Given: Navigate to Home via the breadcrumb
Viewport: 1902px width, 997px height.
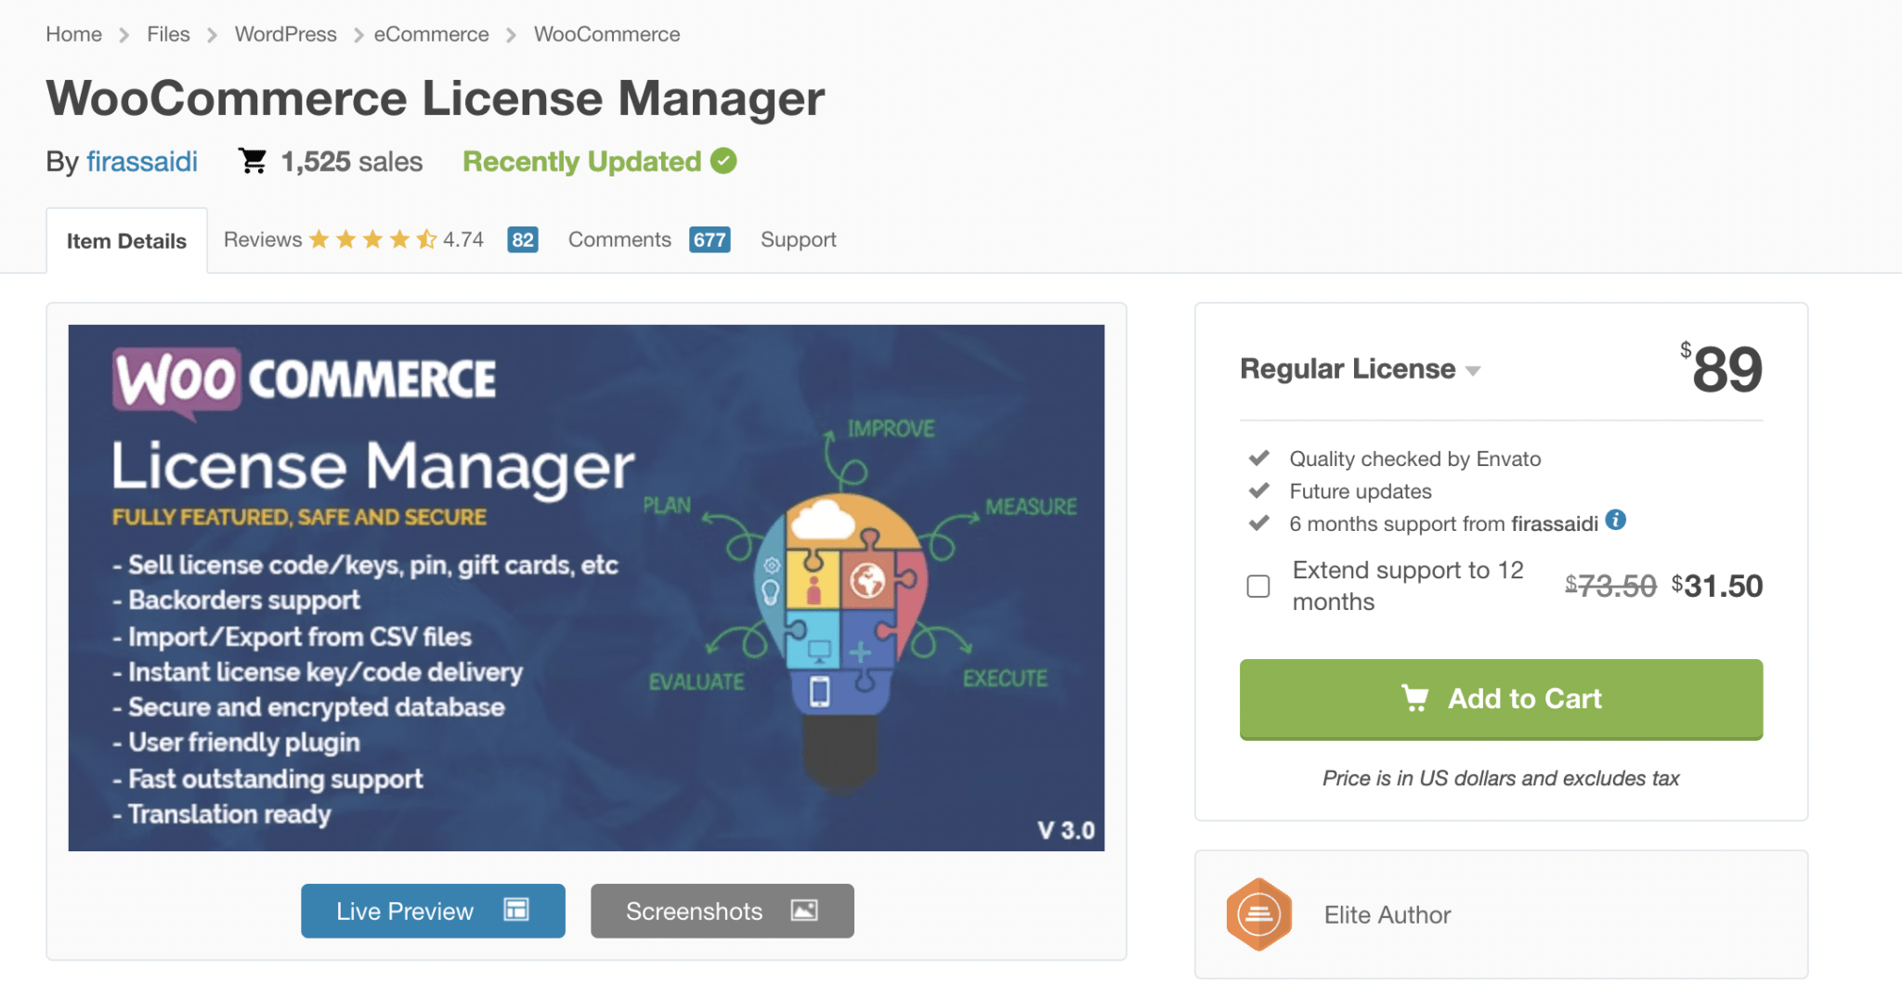Looking at the screenshot, I should point(73,33).
